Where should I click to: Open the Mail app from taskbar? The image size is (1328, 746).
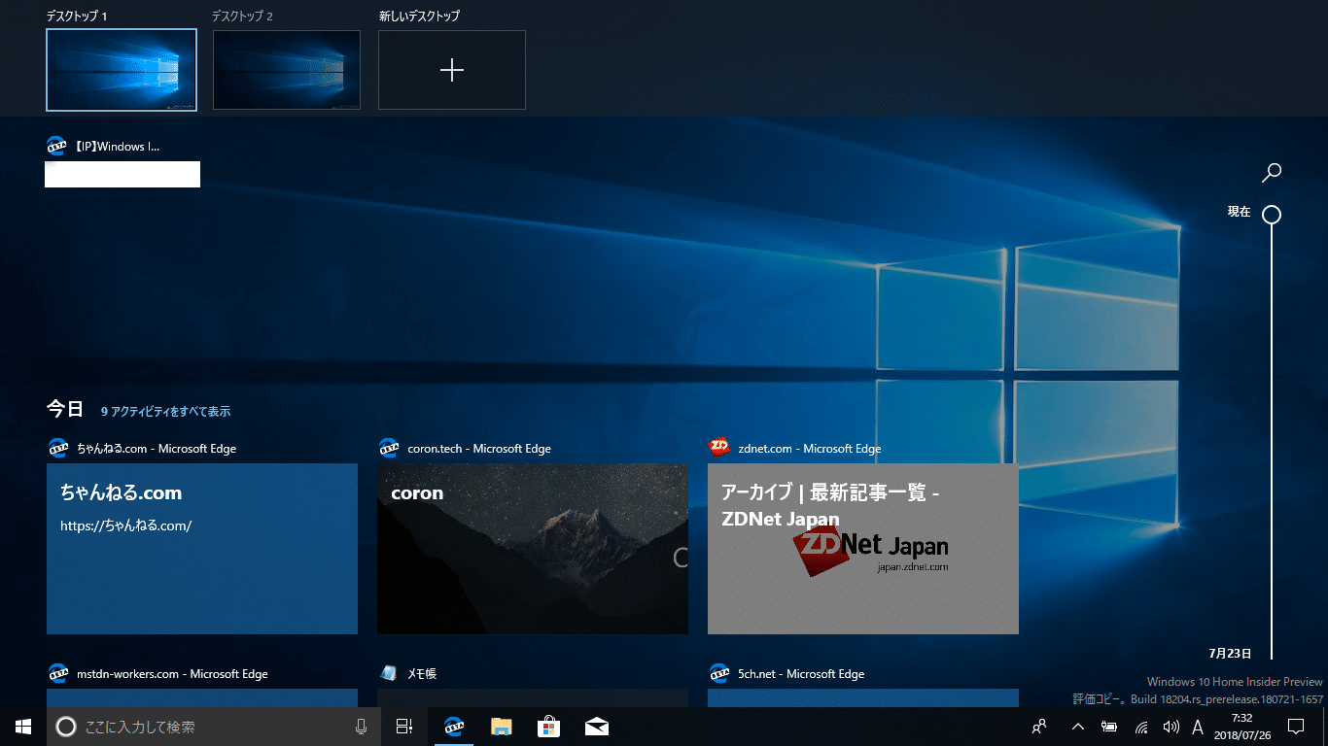pos(597,727)
